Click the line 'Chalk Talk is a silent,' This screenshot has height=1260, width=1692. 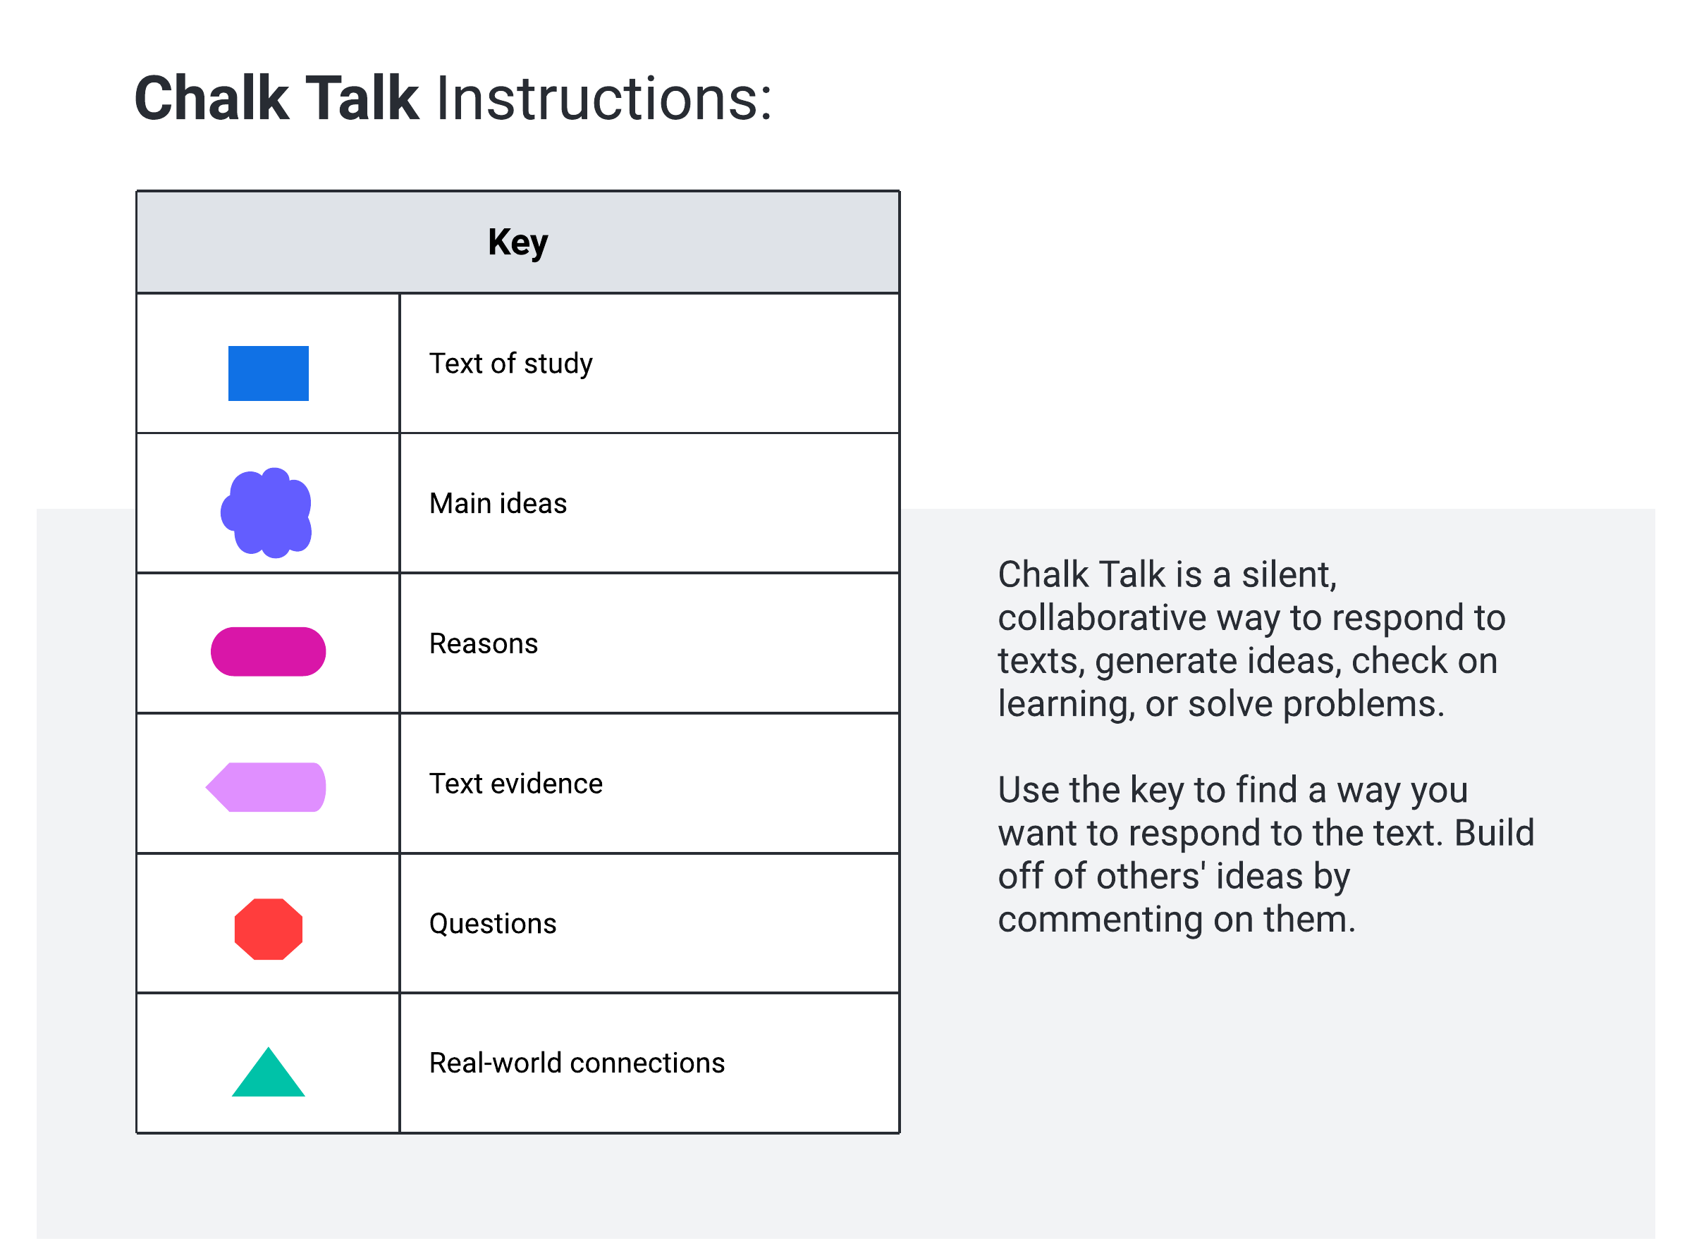tap(1166, 574)
